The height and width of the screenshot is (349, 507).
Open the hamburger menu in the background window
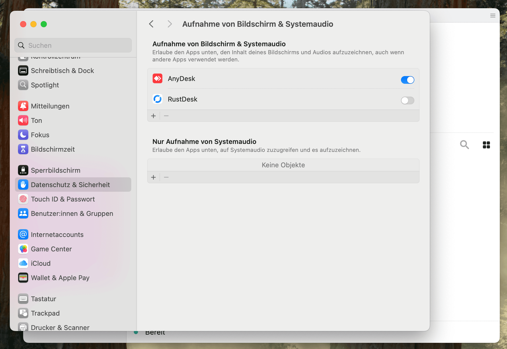(493, 16)
